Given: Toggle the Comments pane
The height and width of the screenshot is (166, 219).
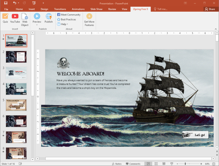Looking at the screenshot, I should (133, 164).
